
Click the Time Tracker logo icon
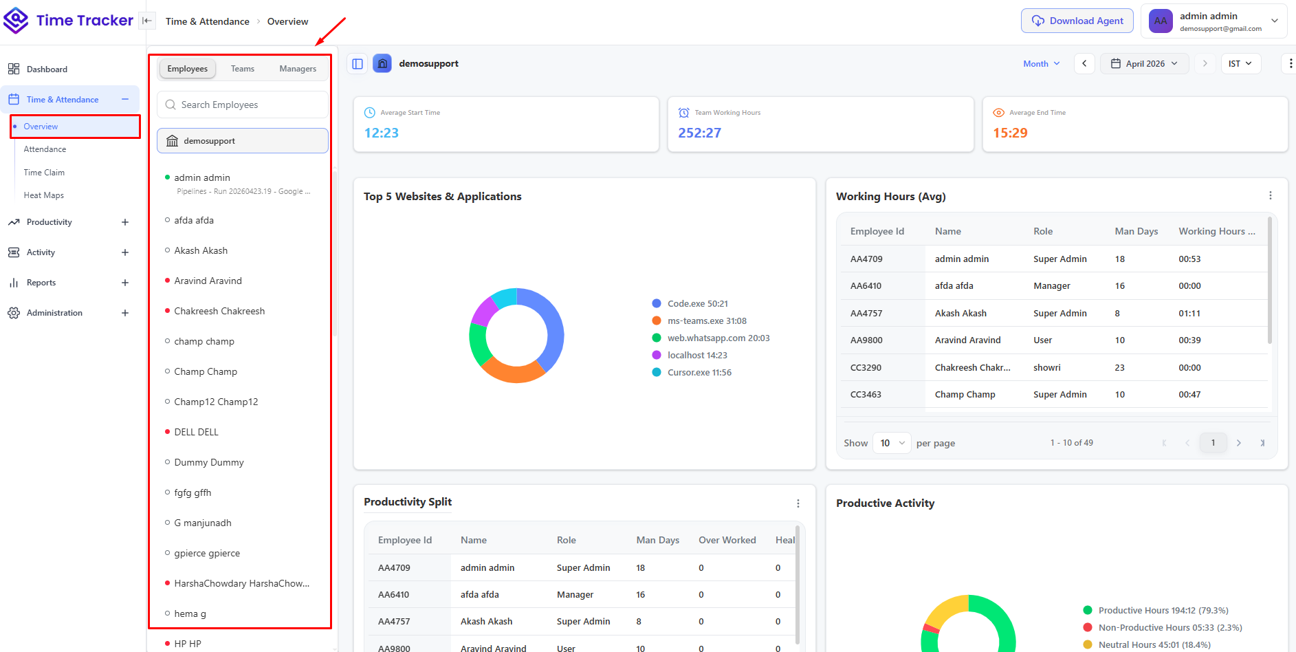(16, 21)
